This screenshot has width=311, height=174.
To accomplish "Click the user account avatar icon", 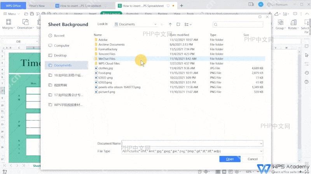I will click(260, 4).
